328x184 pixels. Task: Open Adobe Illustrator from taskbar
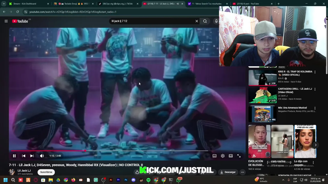pos(111,180)
